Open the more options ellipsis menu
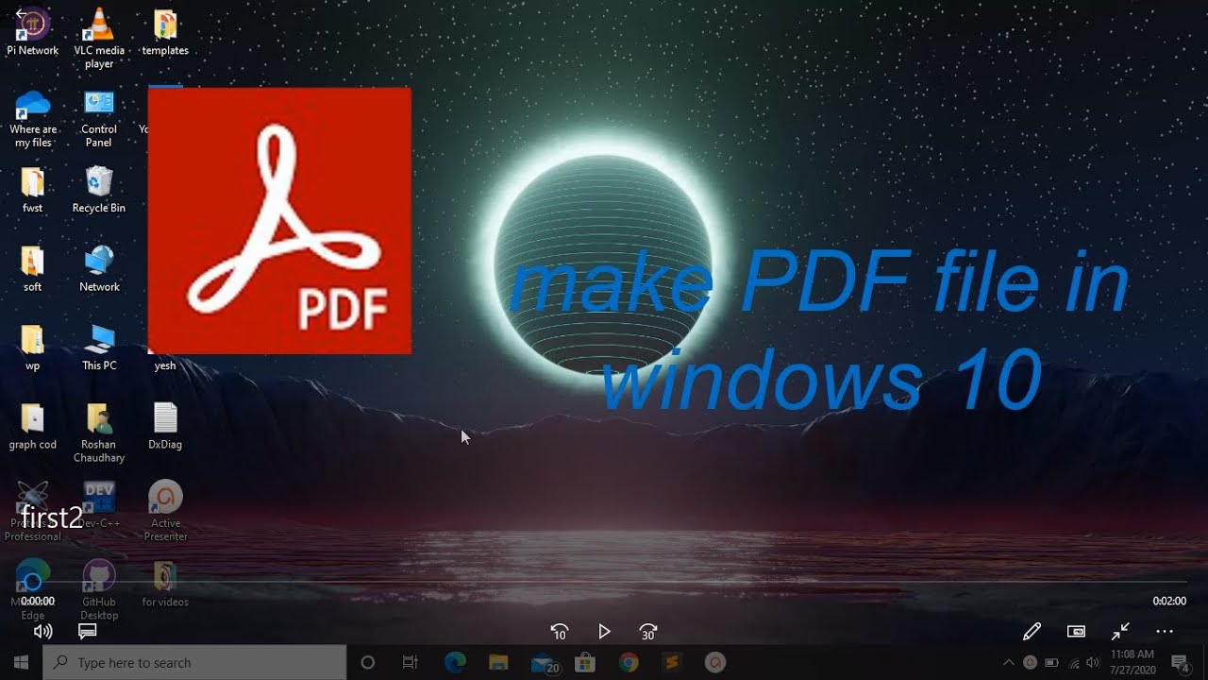Image resolution: width=1208 pixels, height=680 pixels. [x=1165, y=632]
